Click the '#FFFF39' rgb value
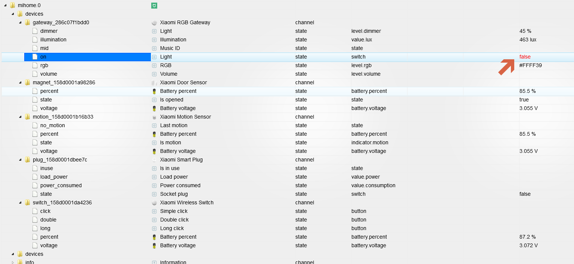The height and width of the screenshot is (264, 574). pyautogui.click(x=530, y=65)
